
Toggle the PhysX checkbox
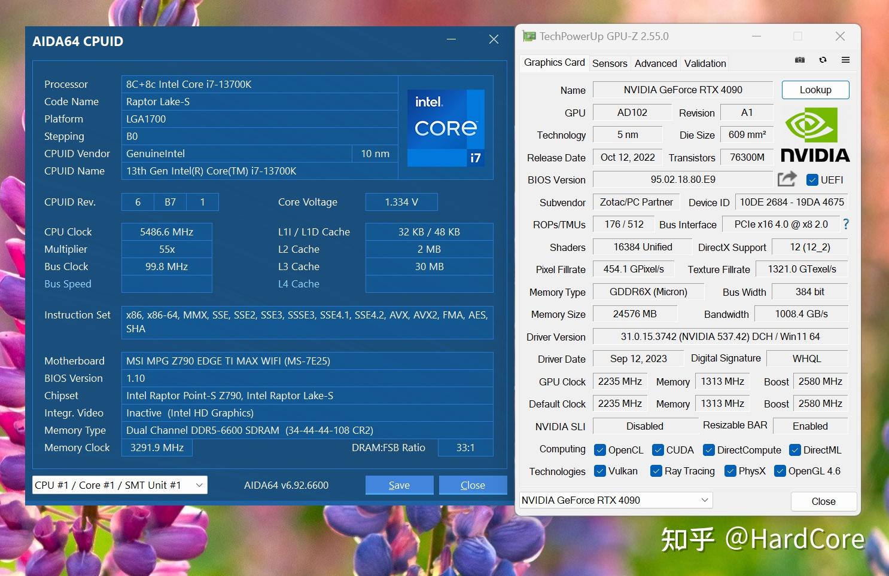point(730,471)
